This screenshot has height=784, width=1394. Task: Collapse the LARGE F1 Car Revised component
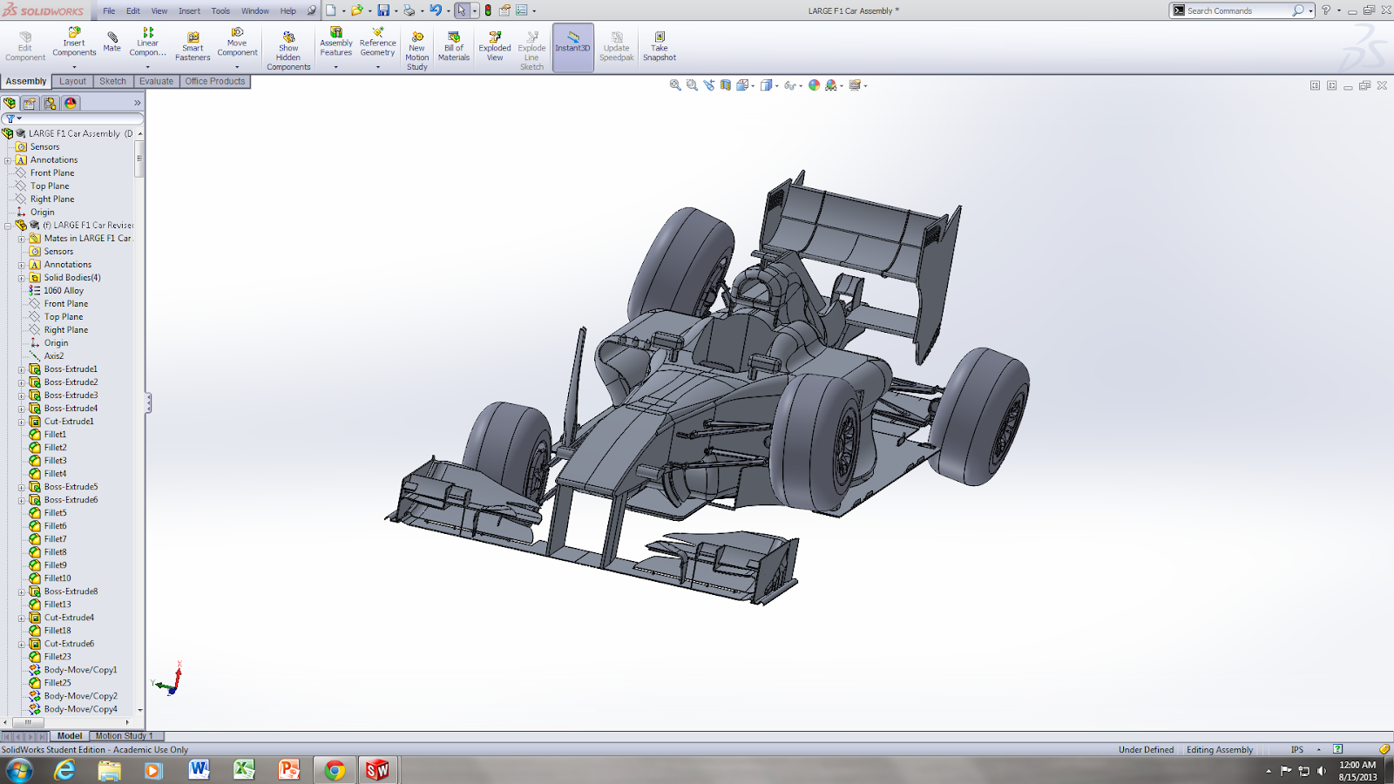point(8,225)
